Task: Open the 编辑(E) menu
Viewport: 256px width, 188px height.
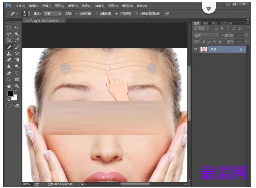Action: [x=34, y=6]
